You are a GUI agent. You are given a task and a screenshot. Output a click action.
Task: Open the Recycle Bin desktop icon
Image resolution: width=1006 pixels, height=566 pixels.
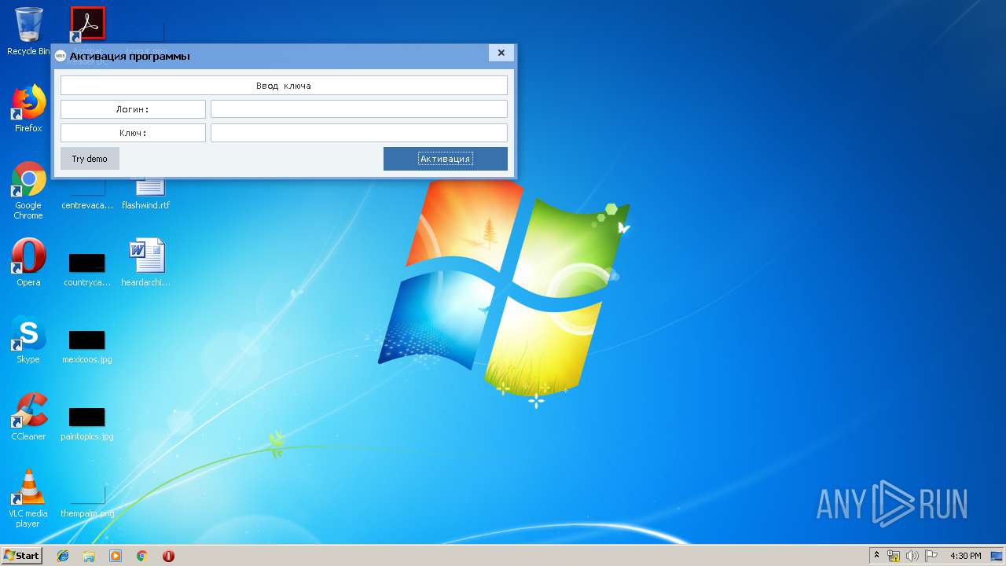[x=28, y=30]
